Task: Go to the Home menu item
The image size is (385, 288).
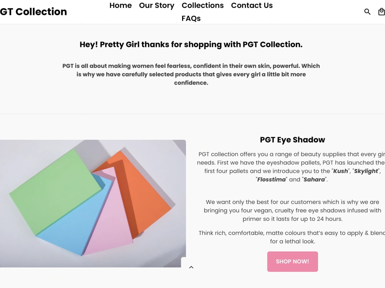Action: click(x=121, y=5)
